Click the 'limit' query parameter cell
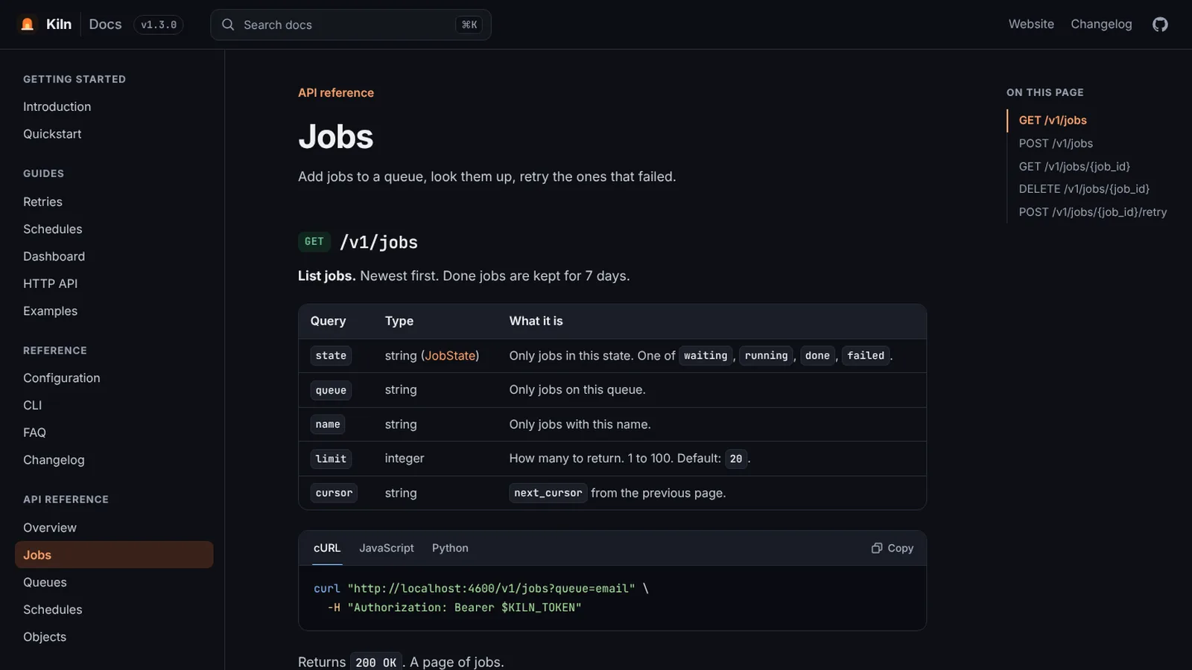Viewport: 1192px width, 670px height. point(331,459)
